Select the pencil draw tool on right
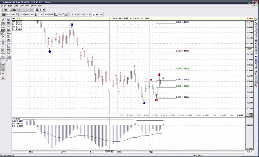The image size is (259, 157). tap(256, 23)
